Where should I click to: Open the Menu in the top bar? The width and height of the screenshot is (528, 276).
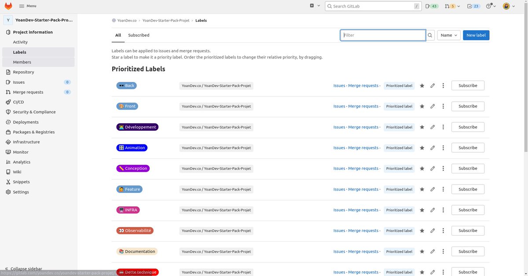point(27,5)
